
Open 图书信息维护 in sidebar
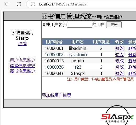pyautogui.click(x=22, y=71)
